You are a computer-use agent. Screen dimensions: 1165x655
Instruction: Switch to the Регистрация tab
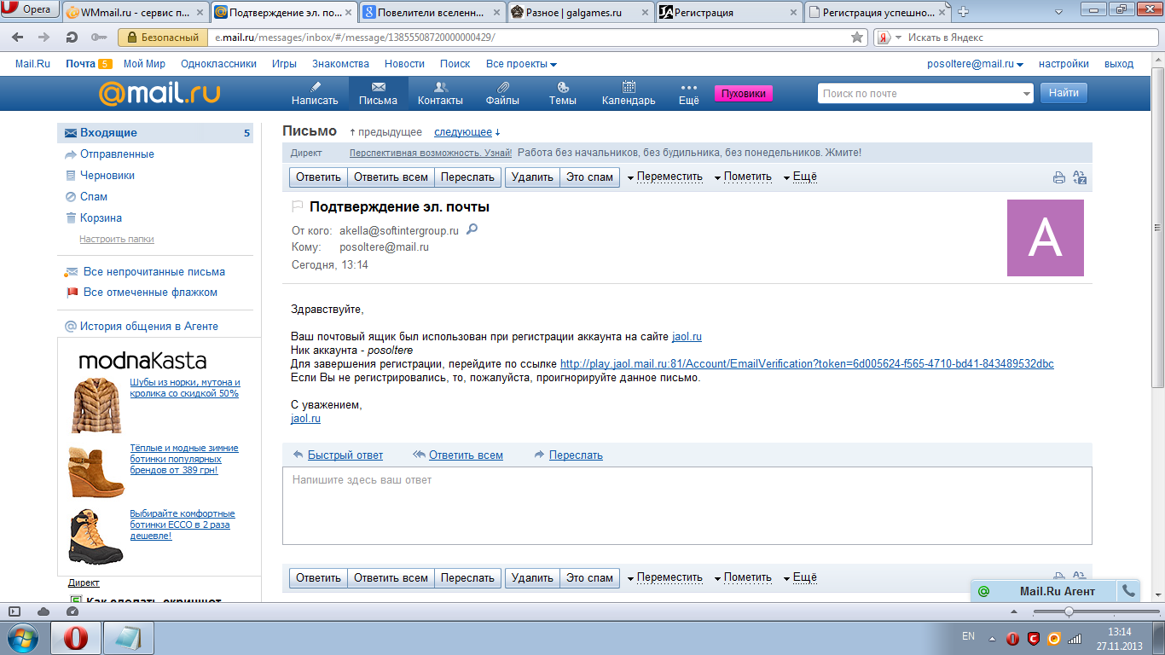[x=730, y=12]
